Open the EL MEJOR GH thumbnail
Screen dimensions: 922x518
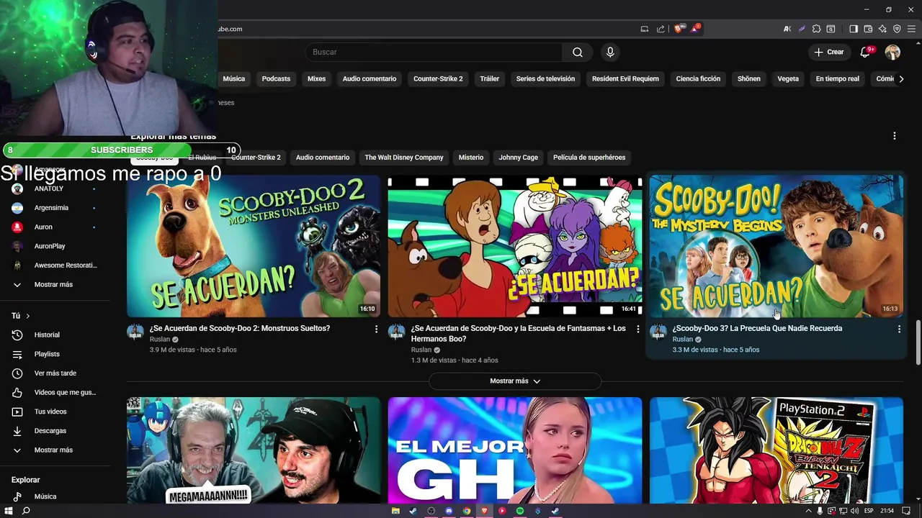click(515, 450)
